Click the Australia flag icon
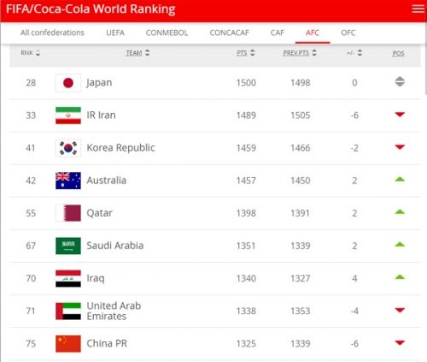 point(68,181)
